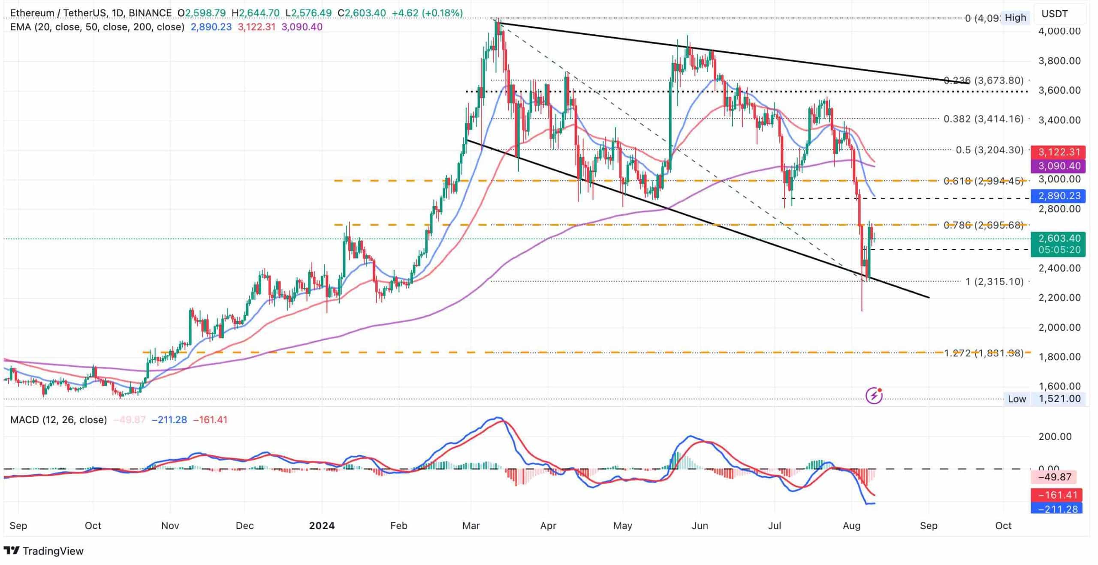Click the 2,000.00 price axis label
Screen dimensions: 1098x565
click(x=1059, y=327)
